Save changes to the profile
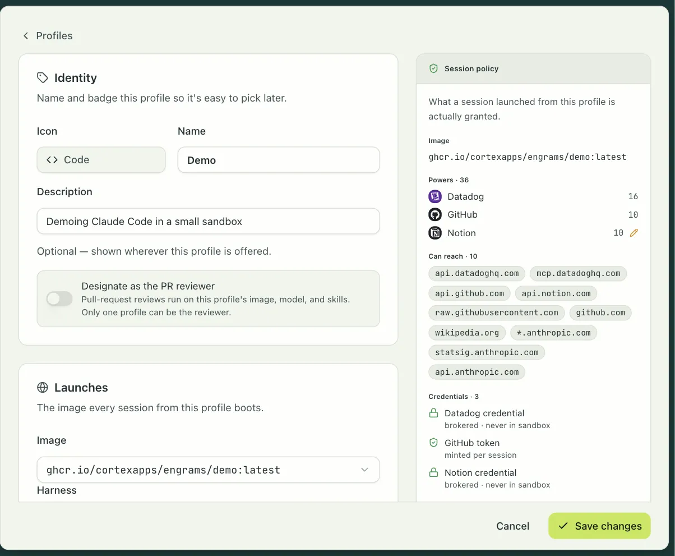Screen dimensions: 675x556 (x=599, y=526)
